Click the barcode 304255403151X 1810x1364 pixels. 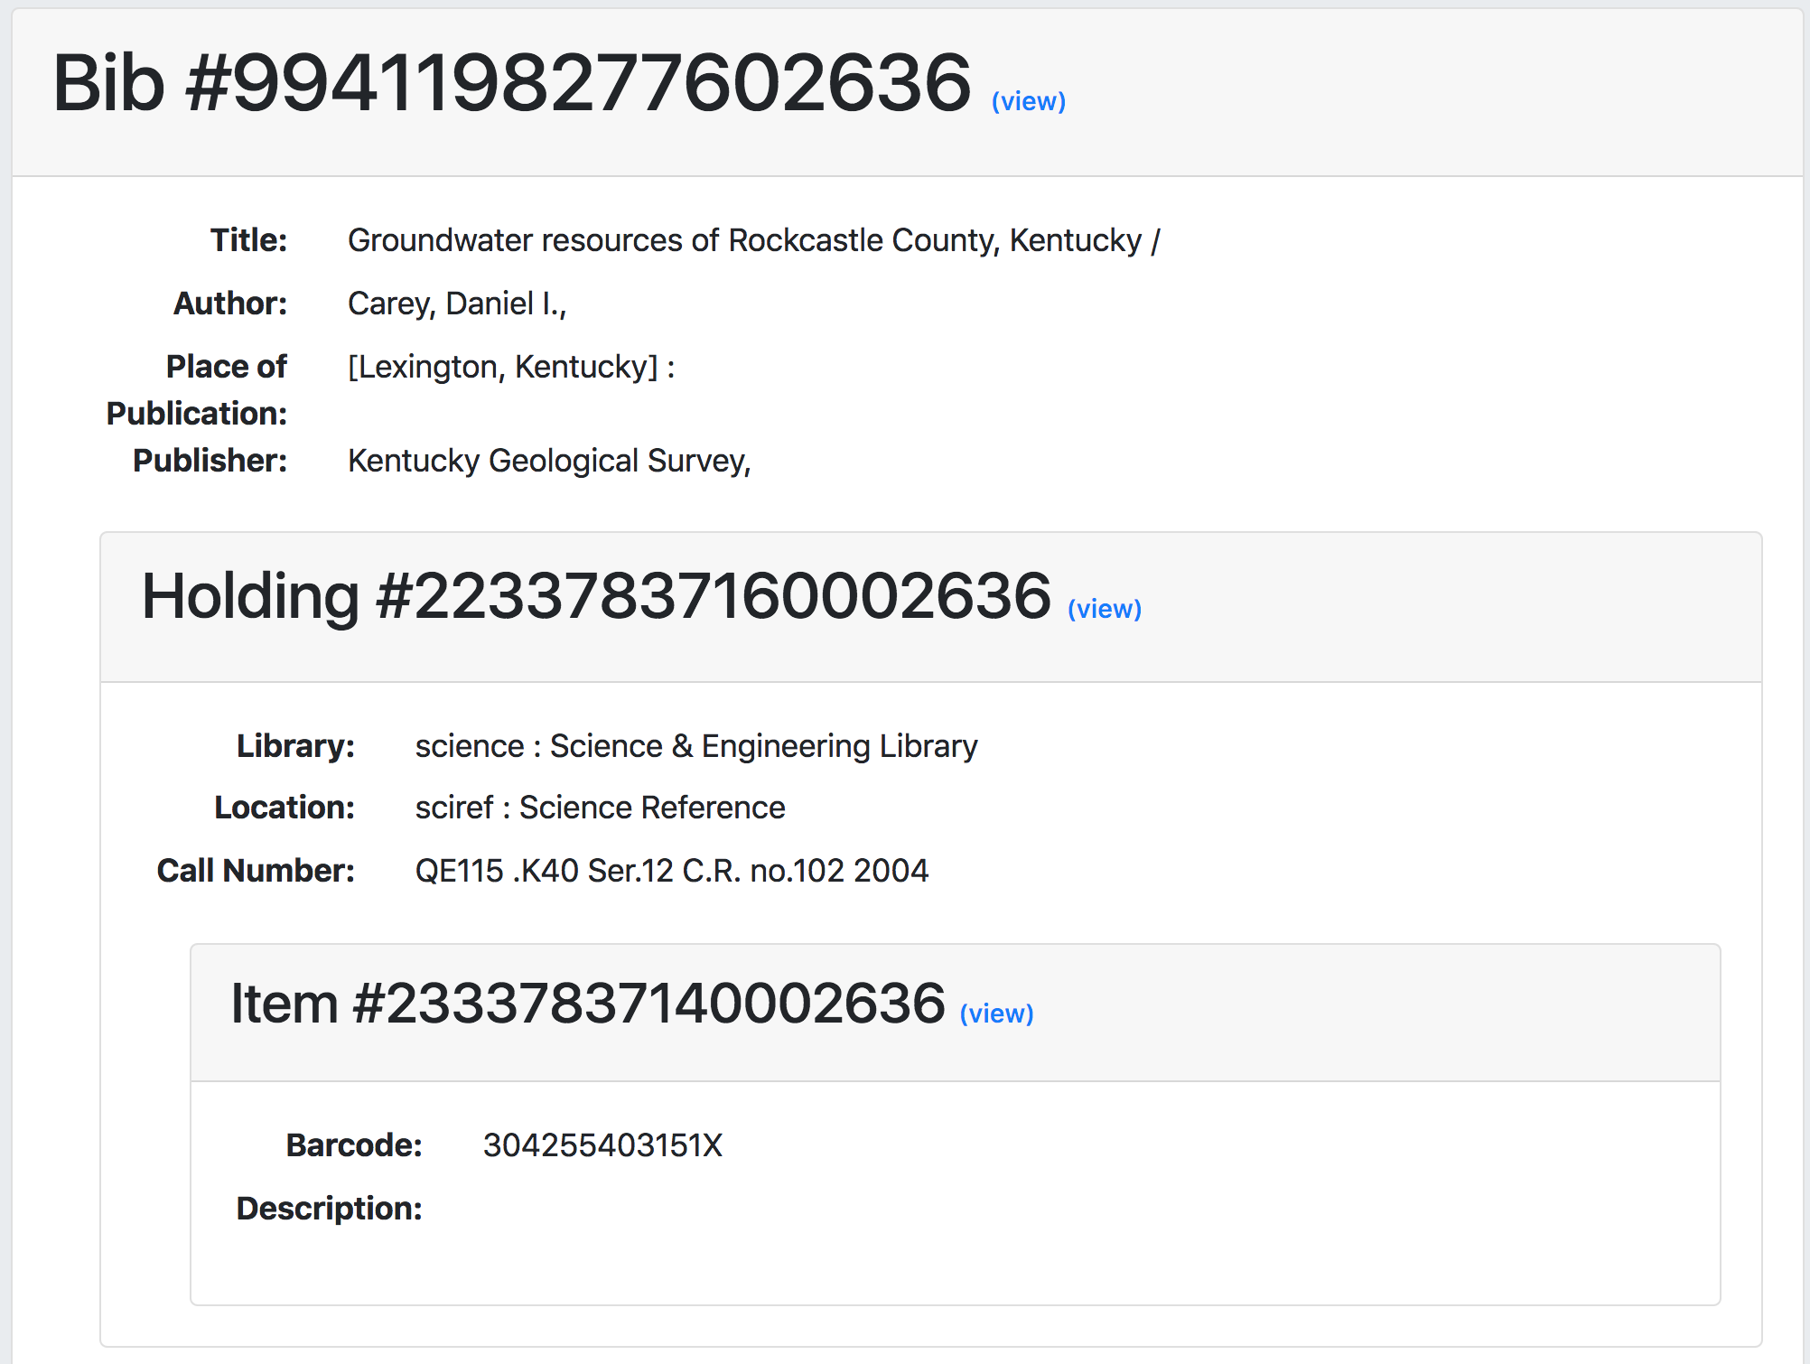click(602, 1145)
